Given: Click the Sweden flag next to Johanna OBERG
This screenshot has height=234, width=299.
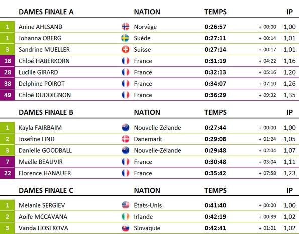Looking at the screenshot, I should 125,38.
